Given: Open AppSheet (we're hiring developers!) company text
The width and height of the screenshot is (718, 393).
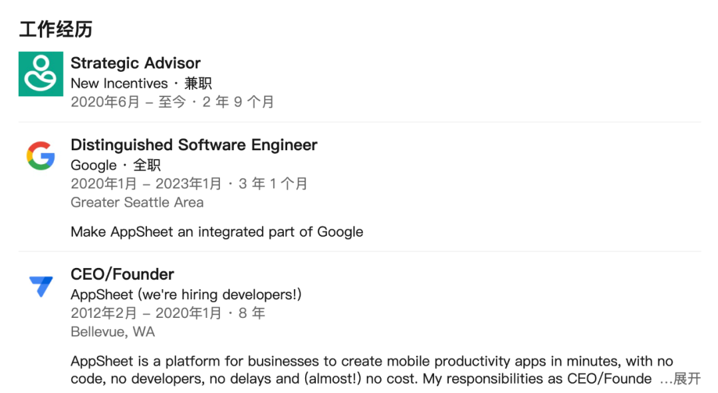Looking at the screenshot, I should [x=186, y=295].
